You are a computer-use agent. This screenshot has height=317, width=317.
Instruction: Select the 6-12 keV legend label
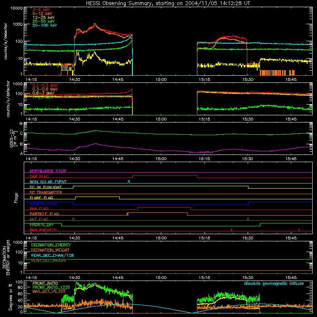coord(42,13)
